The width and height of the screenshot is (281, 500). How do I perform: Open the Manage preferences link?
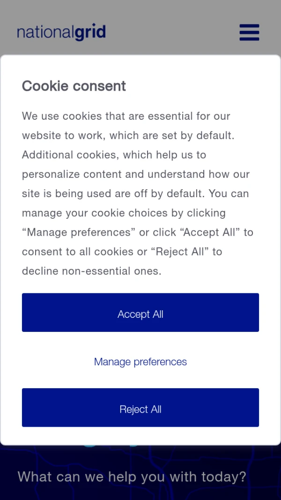[140, 362]
